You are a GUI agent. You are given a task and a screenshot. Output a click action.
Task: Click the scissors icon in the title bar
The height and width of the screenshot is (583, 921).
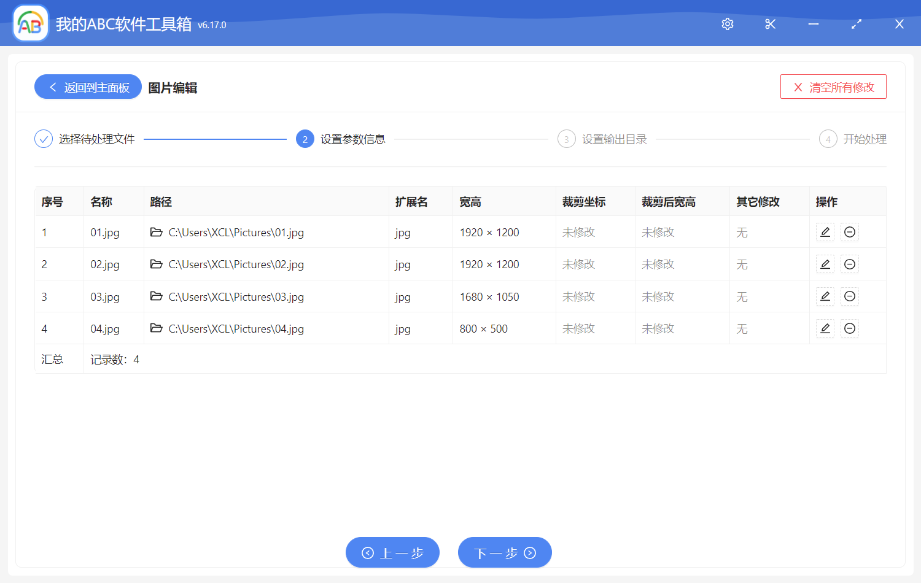point(770,24)
